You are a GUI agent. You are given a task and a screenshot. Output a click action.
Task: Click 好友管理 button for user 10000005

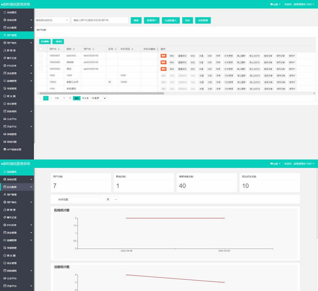pos(229,69)
